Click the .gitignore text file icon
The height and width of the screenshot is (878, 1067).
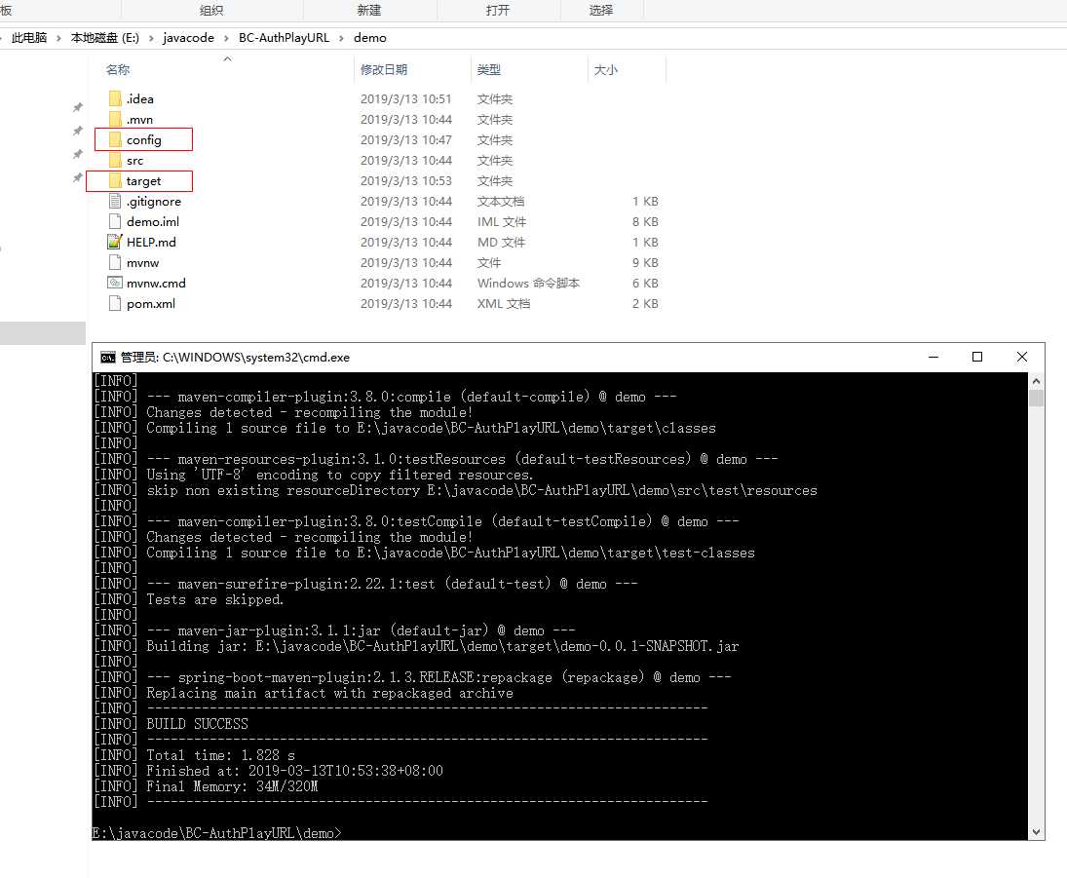pos(115,201)
